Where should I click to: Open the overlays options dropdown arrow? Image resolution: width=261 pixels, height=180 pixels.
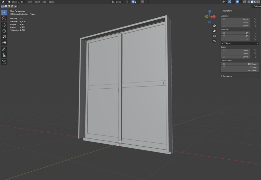[x=240, y=2]
